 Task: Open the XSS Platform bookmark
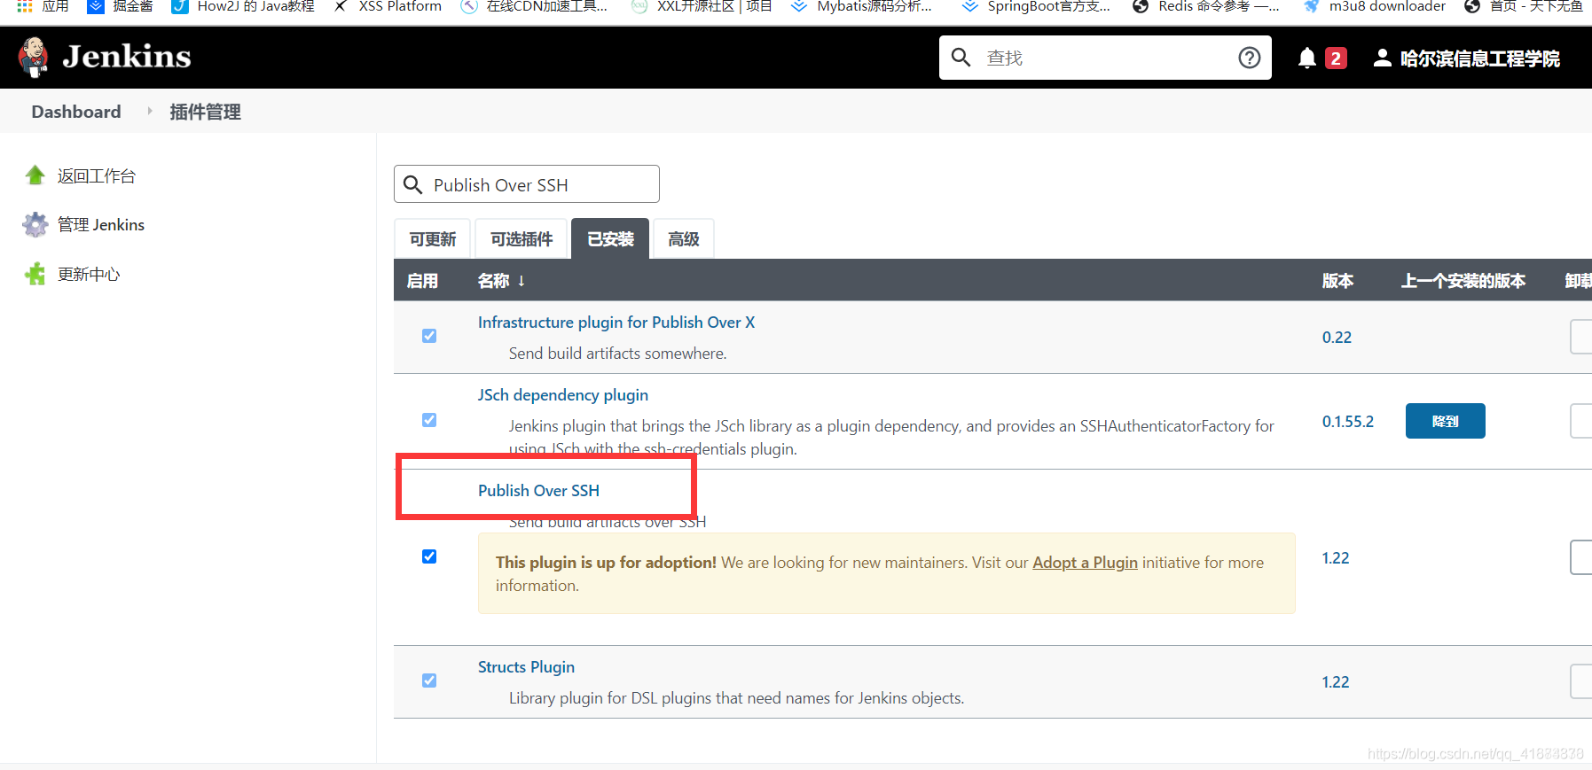388,6
